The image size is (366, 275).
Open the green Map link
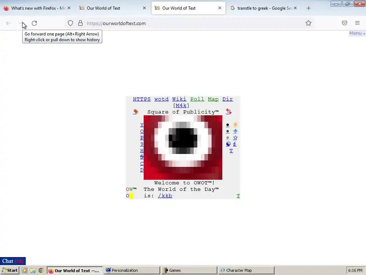pyautogui.click(x=213, y=99)
